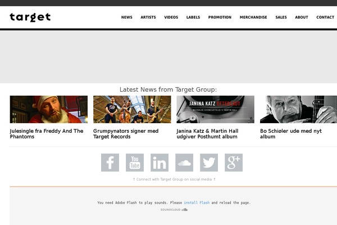The width and height of the screenshot is (337, 225).
Task: Open the Promotion section
Action: 220,17
